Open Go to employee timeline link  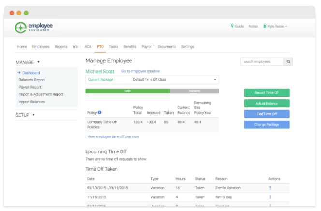pos(140,71)
